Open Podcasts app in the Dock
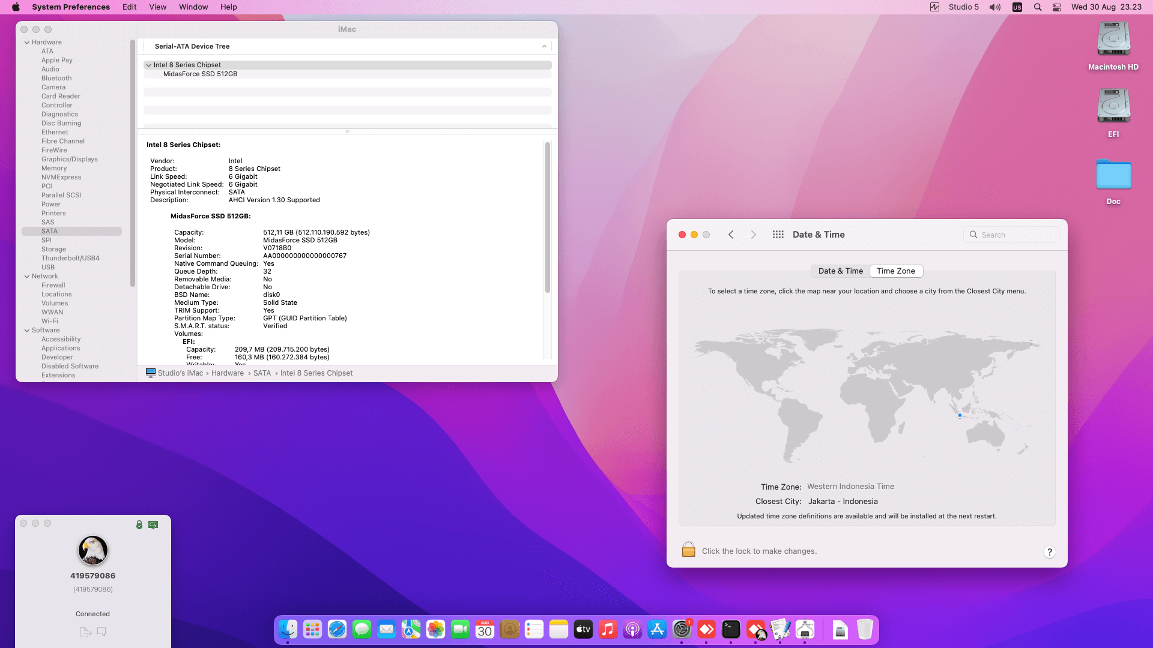The width and height of the screenshot is (1153, 648). click(x=632, y=629)
